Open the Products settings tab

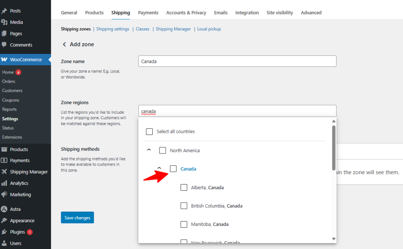pos(94,13)
